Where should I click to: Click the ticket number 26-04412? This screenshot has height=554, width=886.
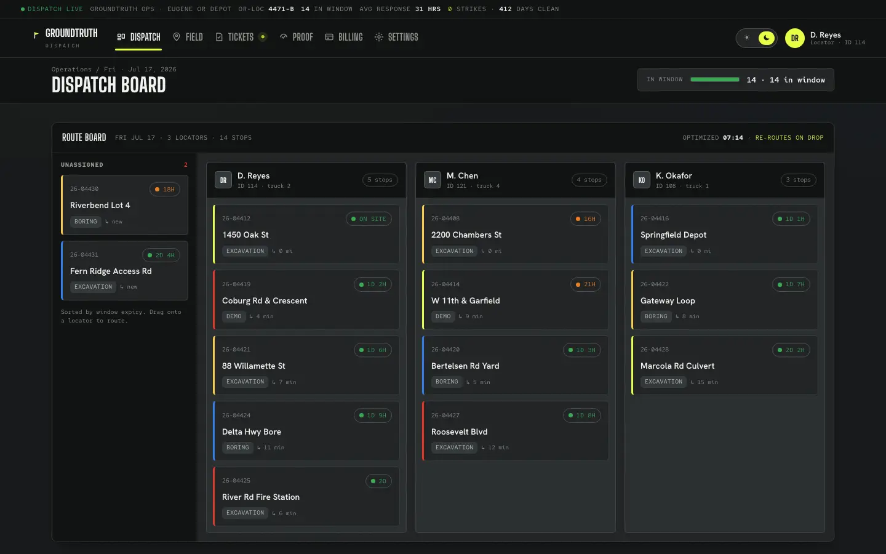point(236,219)
